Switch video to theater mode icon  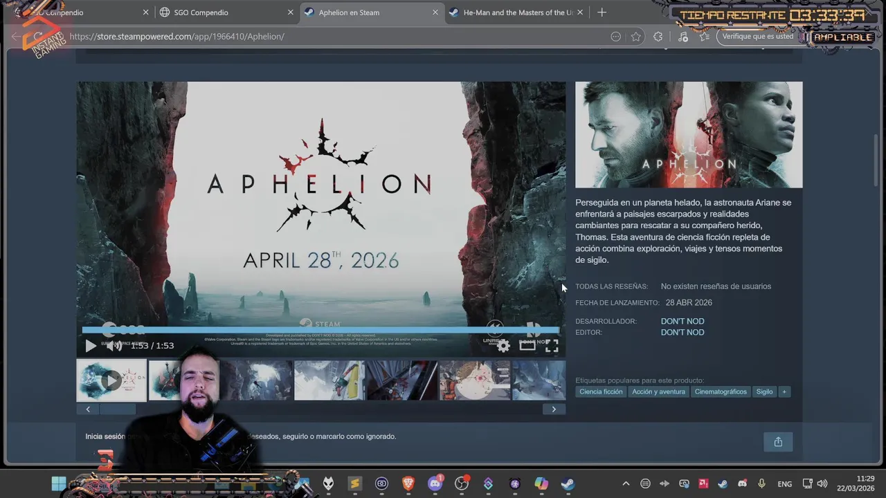pos(527,346)
